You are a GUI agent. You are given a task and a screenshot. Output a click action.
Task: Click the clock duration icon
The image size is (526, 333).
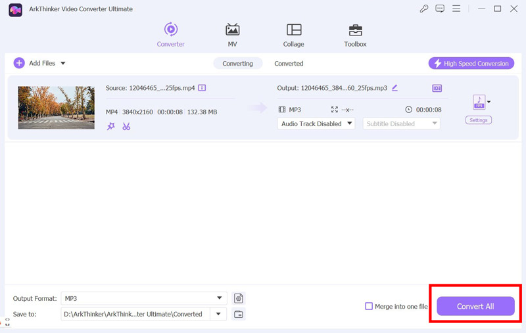pos(408,110)
